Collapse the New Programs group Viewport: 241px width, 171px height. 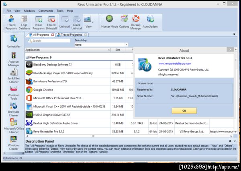(x=27, y=57)
